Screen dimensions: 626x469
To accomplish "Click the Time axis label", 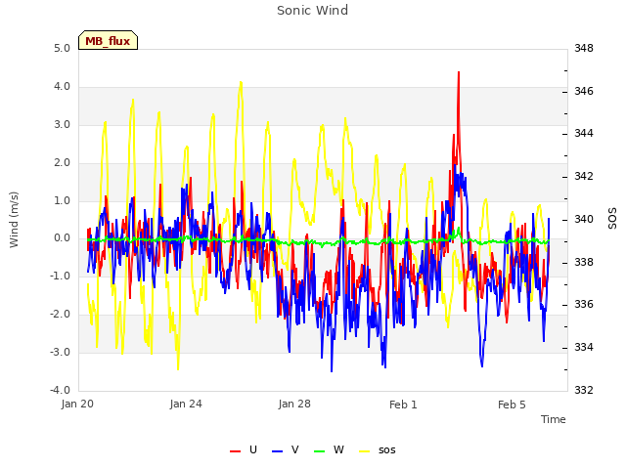I will (x=554, y=419).
